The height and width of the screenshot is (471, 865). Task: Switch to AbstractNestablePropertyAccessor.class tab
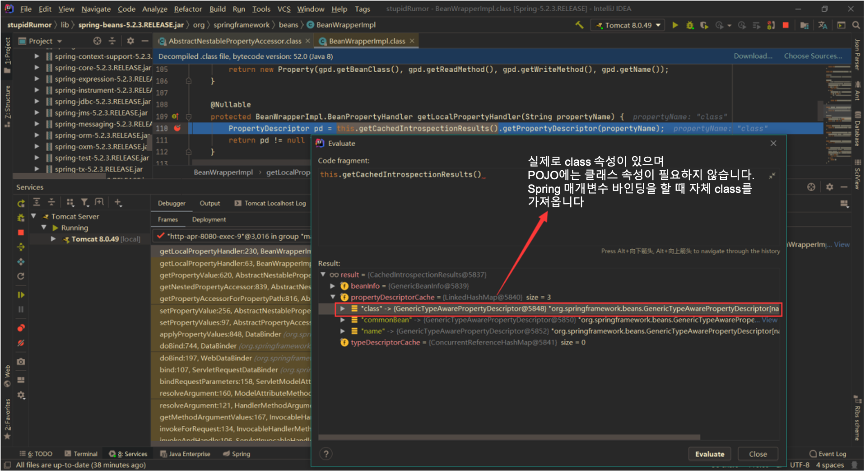coord(235,41)
